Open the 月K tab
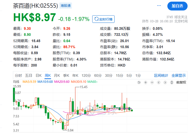This screenshot has width=191, height=133. click(x=57, y=76)
